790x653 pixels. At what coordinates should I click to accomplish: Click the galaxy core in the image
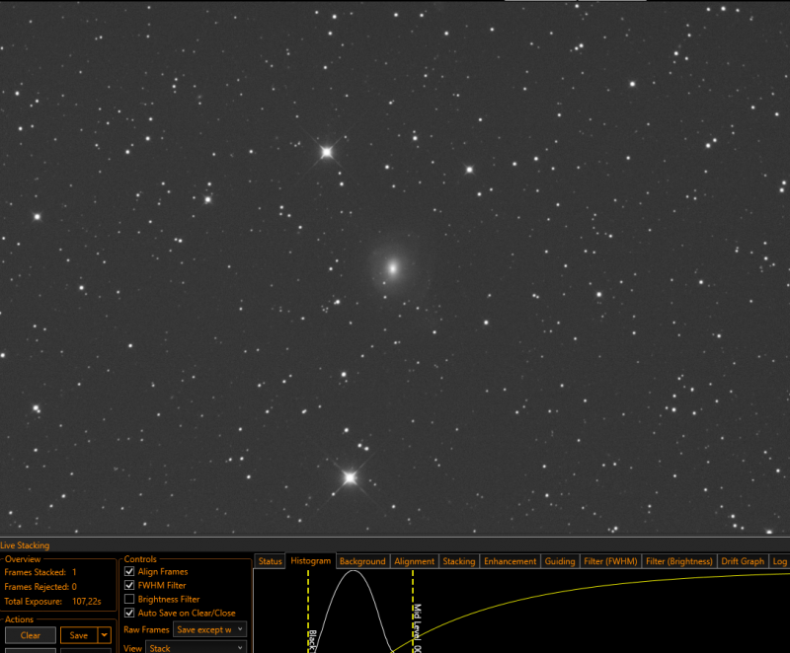tap(393, 268)
